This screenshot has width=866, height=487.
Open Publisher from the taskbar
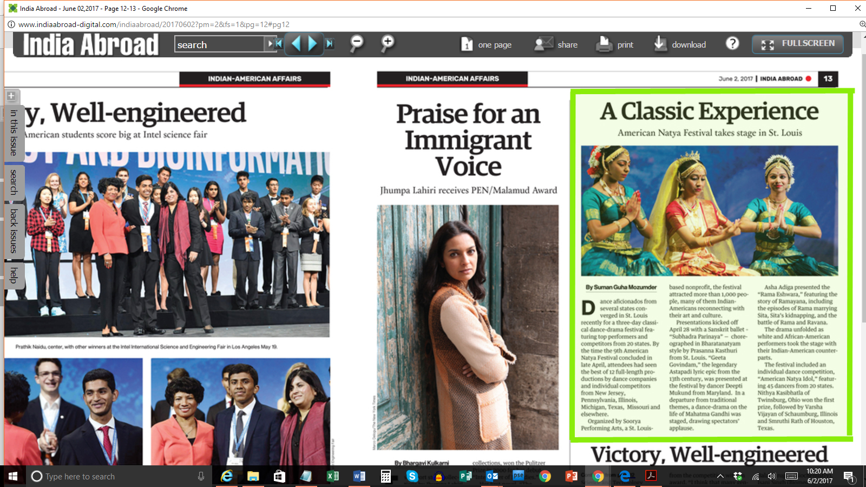[x=465, y=476]
